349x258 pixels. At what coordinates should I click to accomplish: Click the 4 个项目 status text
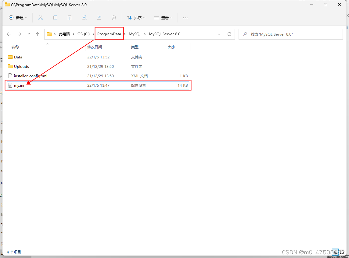coord(14,252)
